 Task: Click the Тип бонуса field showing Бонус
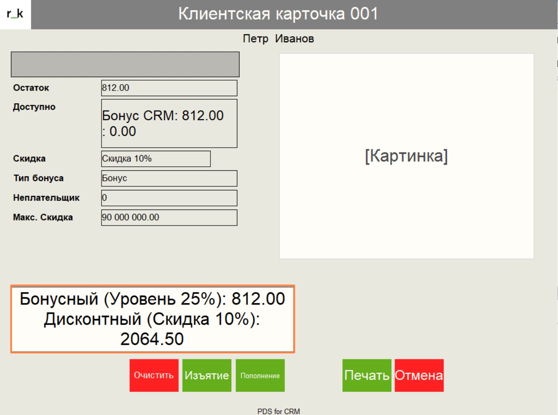pos(169,179)
